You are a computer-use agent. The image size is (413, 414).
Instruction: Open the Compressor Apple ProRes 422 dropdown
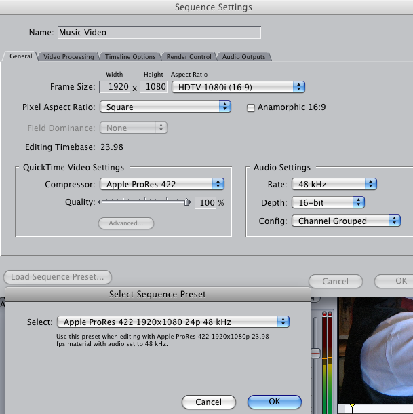(x=162, y=184)
